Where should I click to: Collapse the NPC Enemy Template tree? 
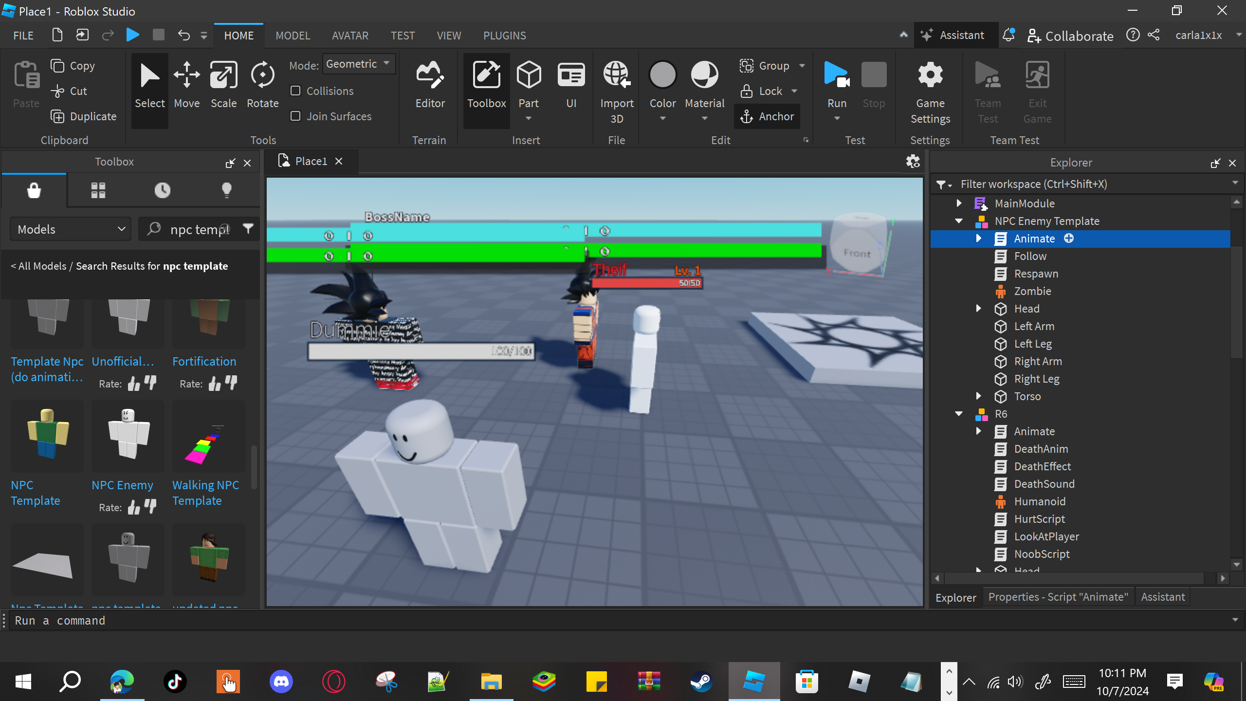pos(959,221)
